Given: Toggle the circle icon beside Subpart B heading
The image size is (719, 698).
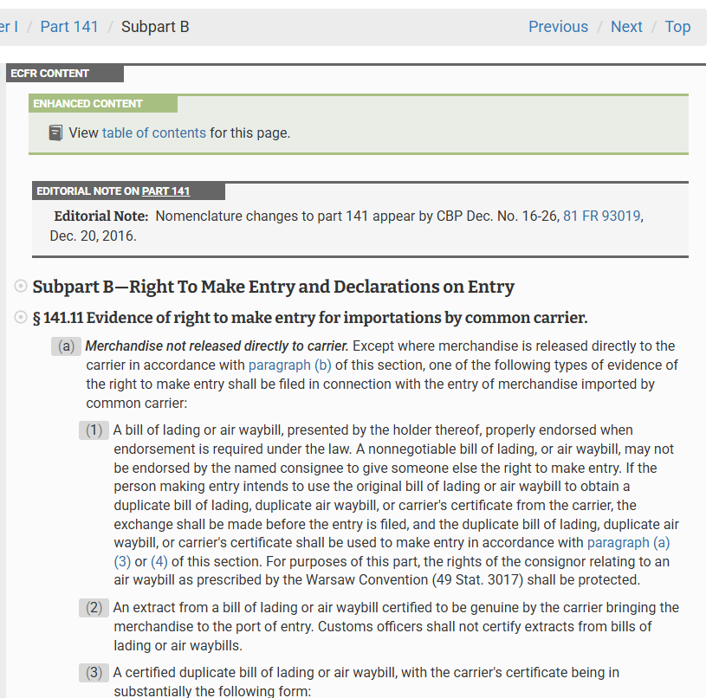Looking at the screenshot, I should (21, 287).
